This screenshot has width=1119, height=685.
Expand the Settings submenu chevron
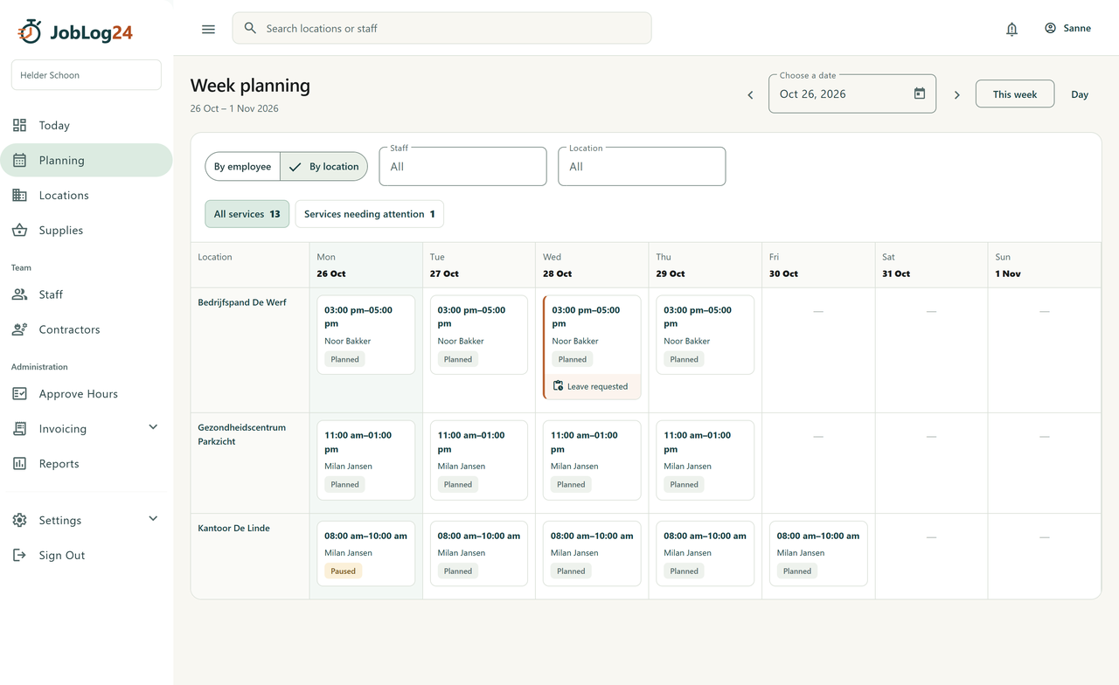tap(153, 518)
